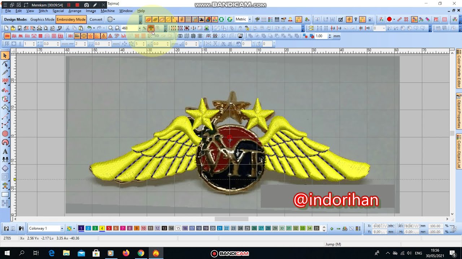Select red color swatch 5
462x259 pixels.
(x=109, y=228)
